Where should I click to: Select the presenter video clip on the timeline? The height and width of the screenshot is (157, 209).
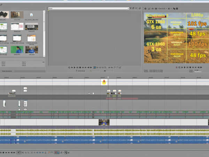104,122
